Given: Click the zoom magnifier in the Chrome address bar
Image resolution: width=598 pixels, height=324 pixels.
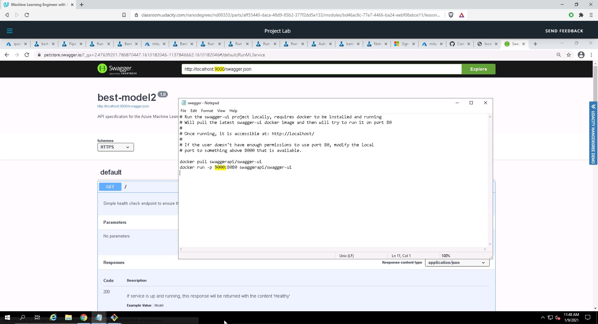Looking at the screenshot, I should click(559, 55).
